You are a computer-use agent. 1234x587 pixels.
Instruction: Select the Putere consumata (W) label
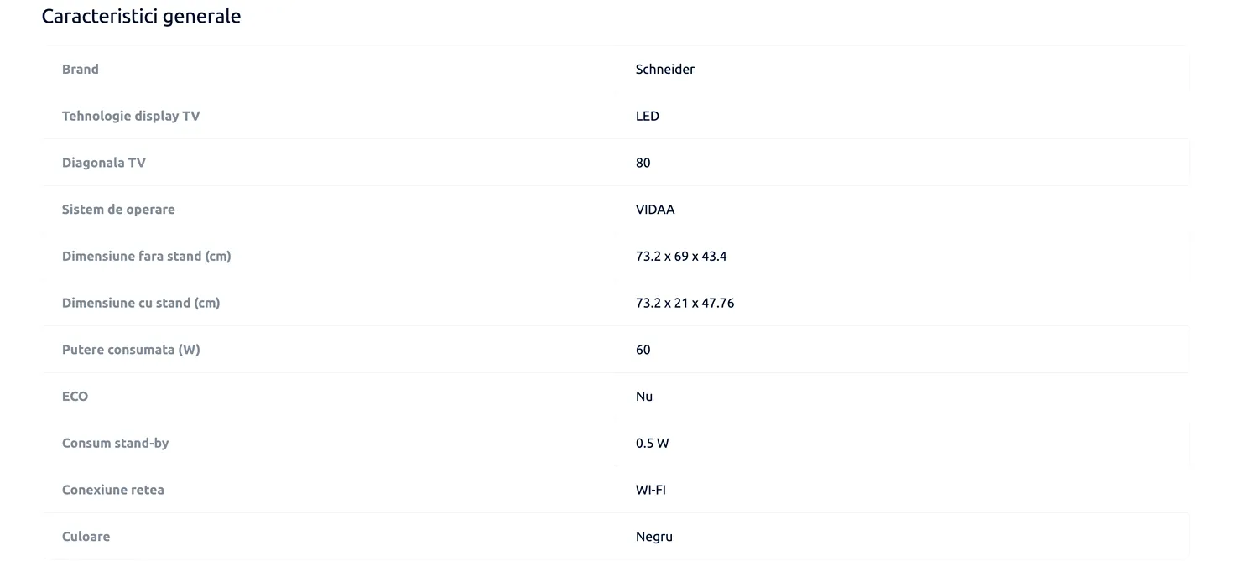(131, 350)
